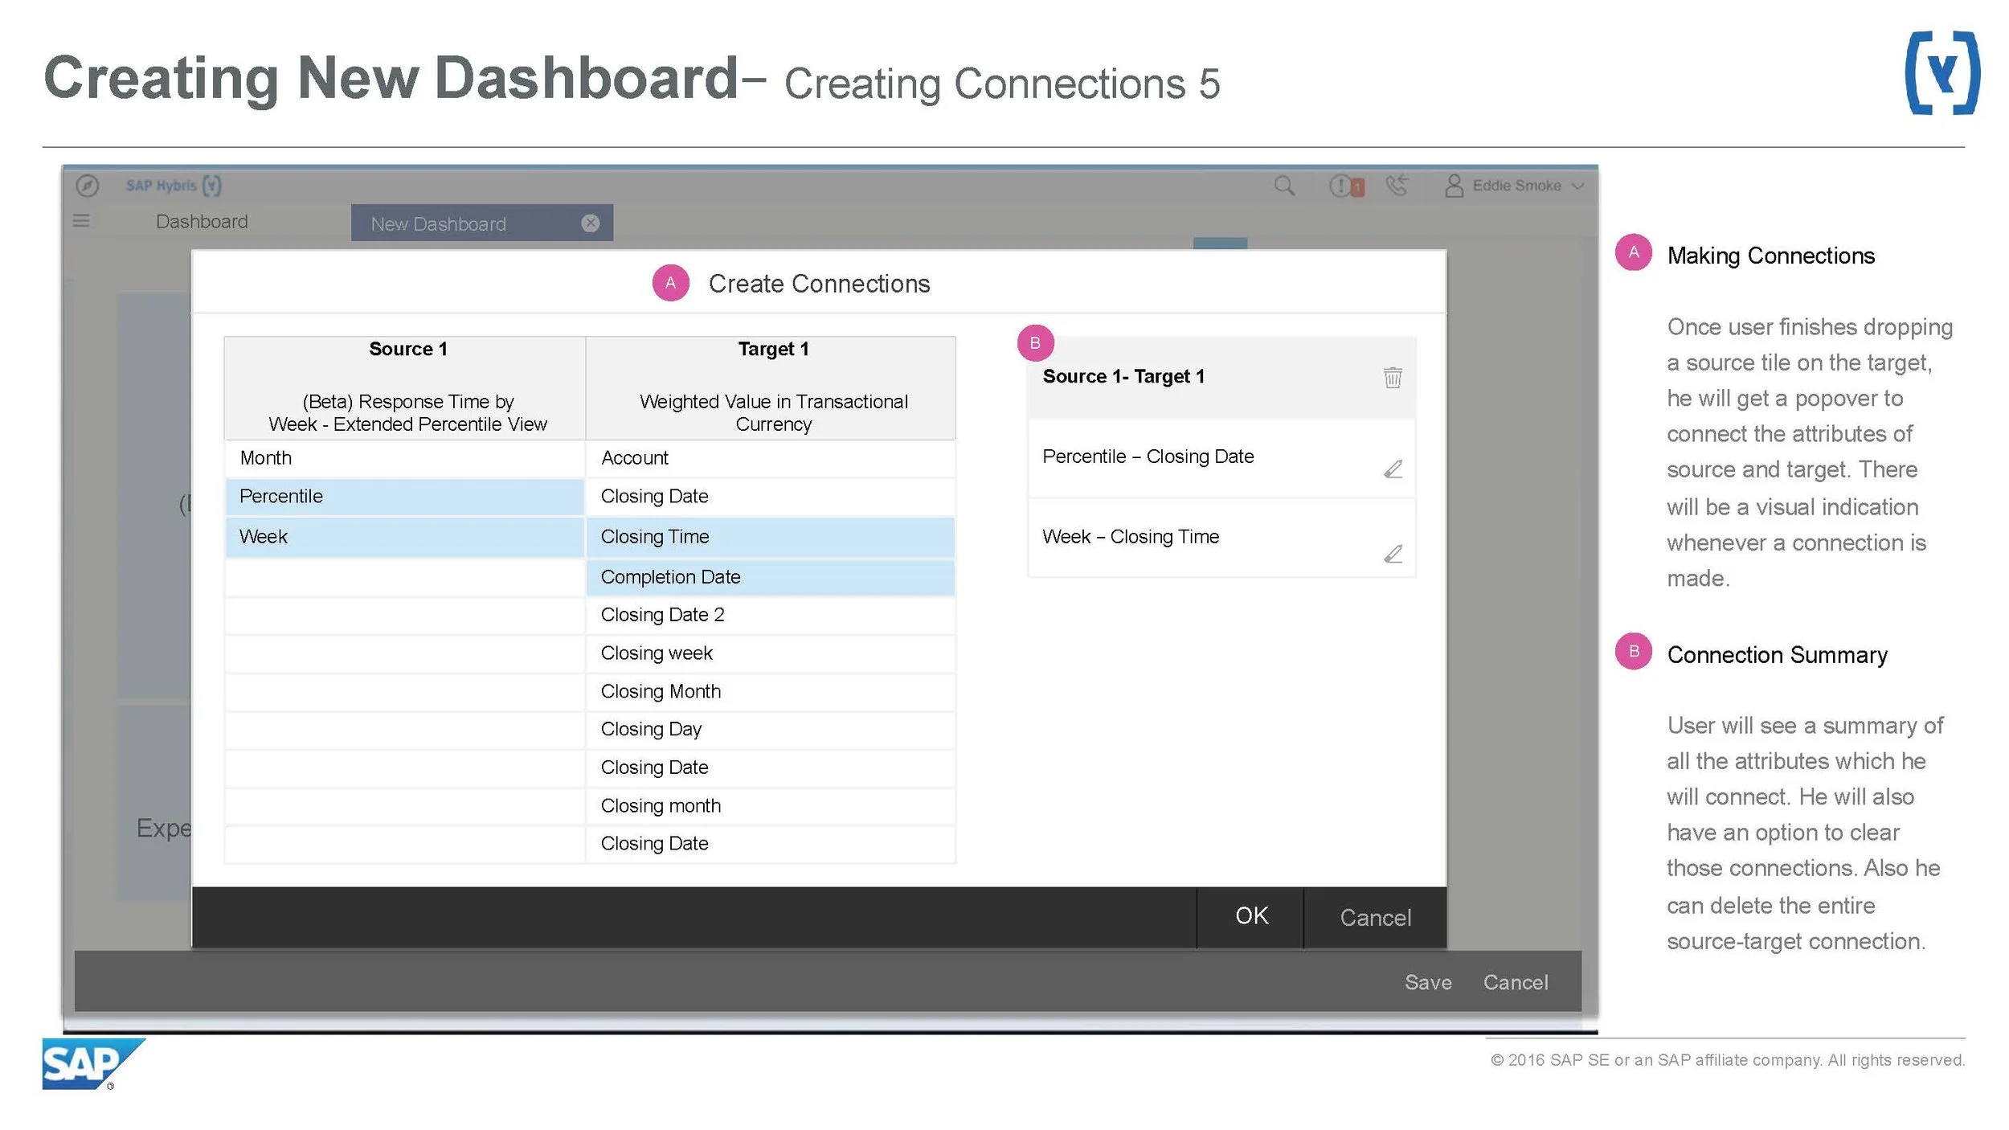Click the user profile icon
The height and width of the screenshot is (1130, 2009).
(1454, 186)
